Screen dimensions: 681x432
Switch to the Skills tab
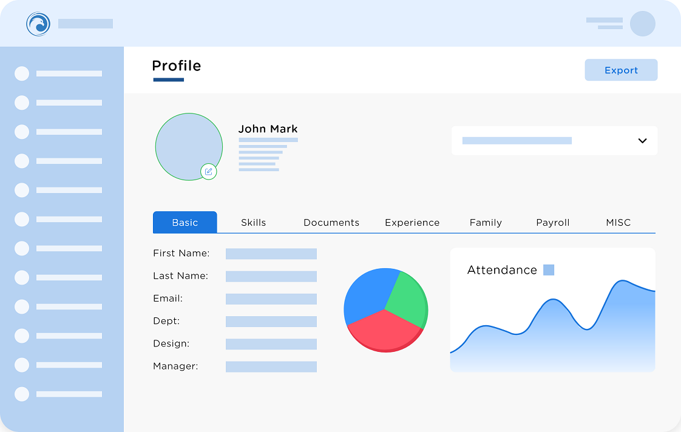coord(254,223)
